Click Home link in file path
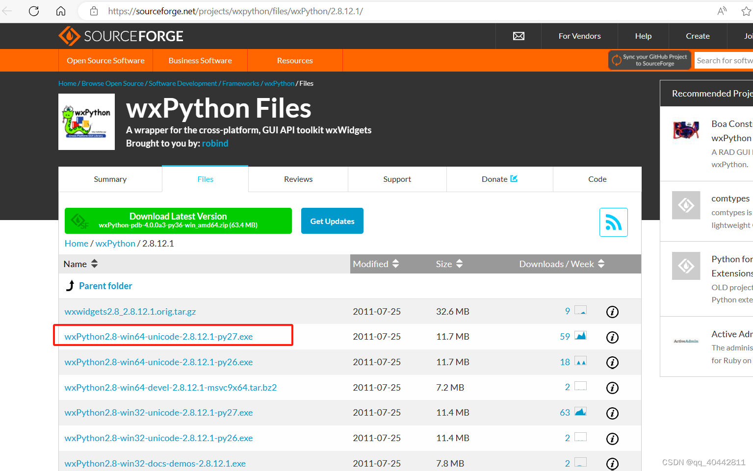Screen dimensions: 753x471 [77, 244]
